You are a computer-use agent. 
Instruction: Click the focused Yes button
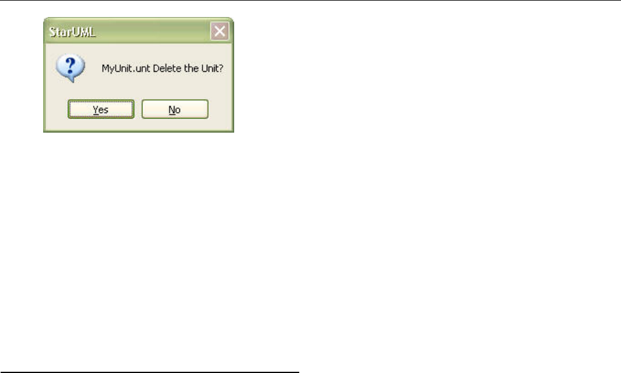pos(101,109)
